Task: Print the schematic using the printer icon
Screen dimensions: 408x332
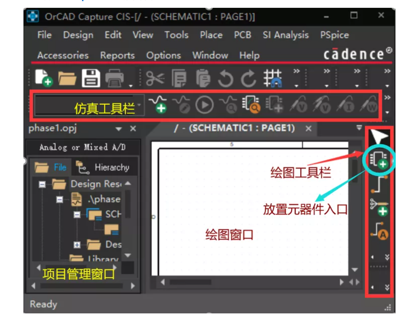Action: click(115, 78)
